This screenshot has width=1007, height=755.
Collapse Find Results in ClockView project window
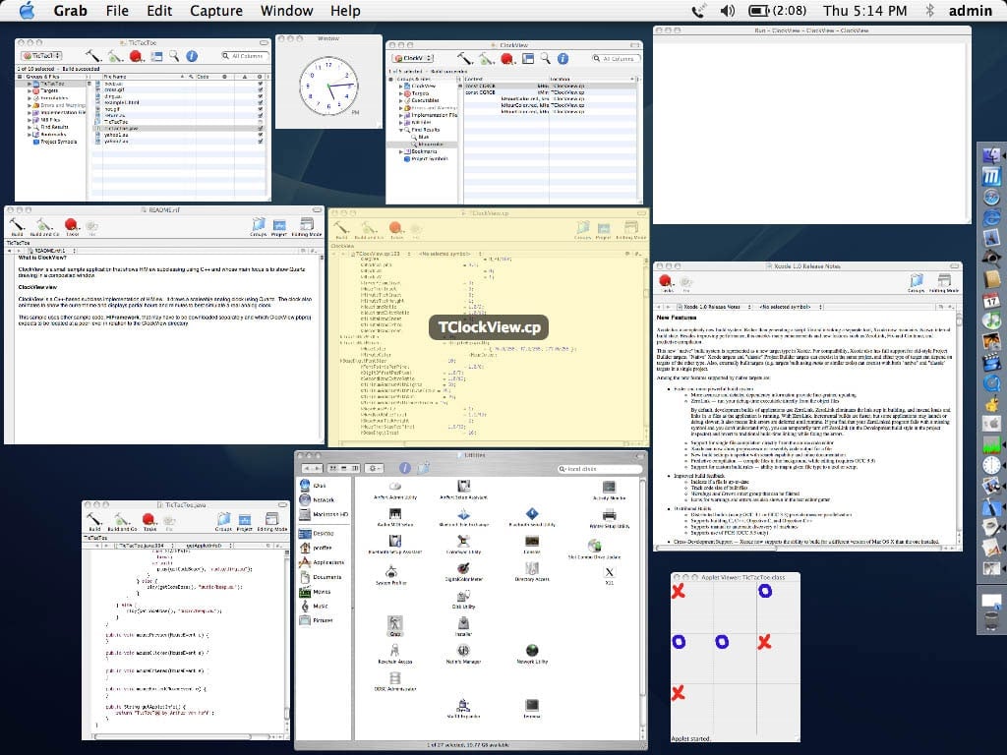click(x=401, y=130)
